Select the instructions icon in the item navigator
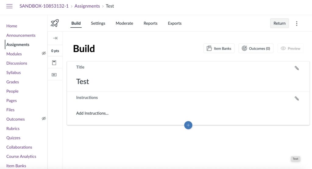Screen dimensions: 312x169 coord(54,63)
